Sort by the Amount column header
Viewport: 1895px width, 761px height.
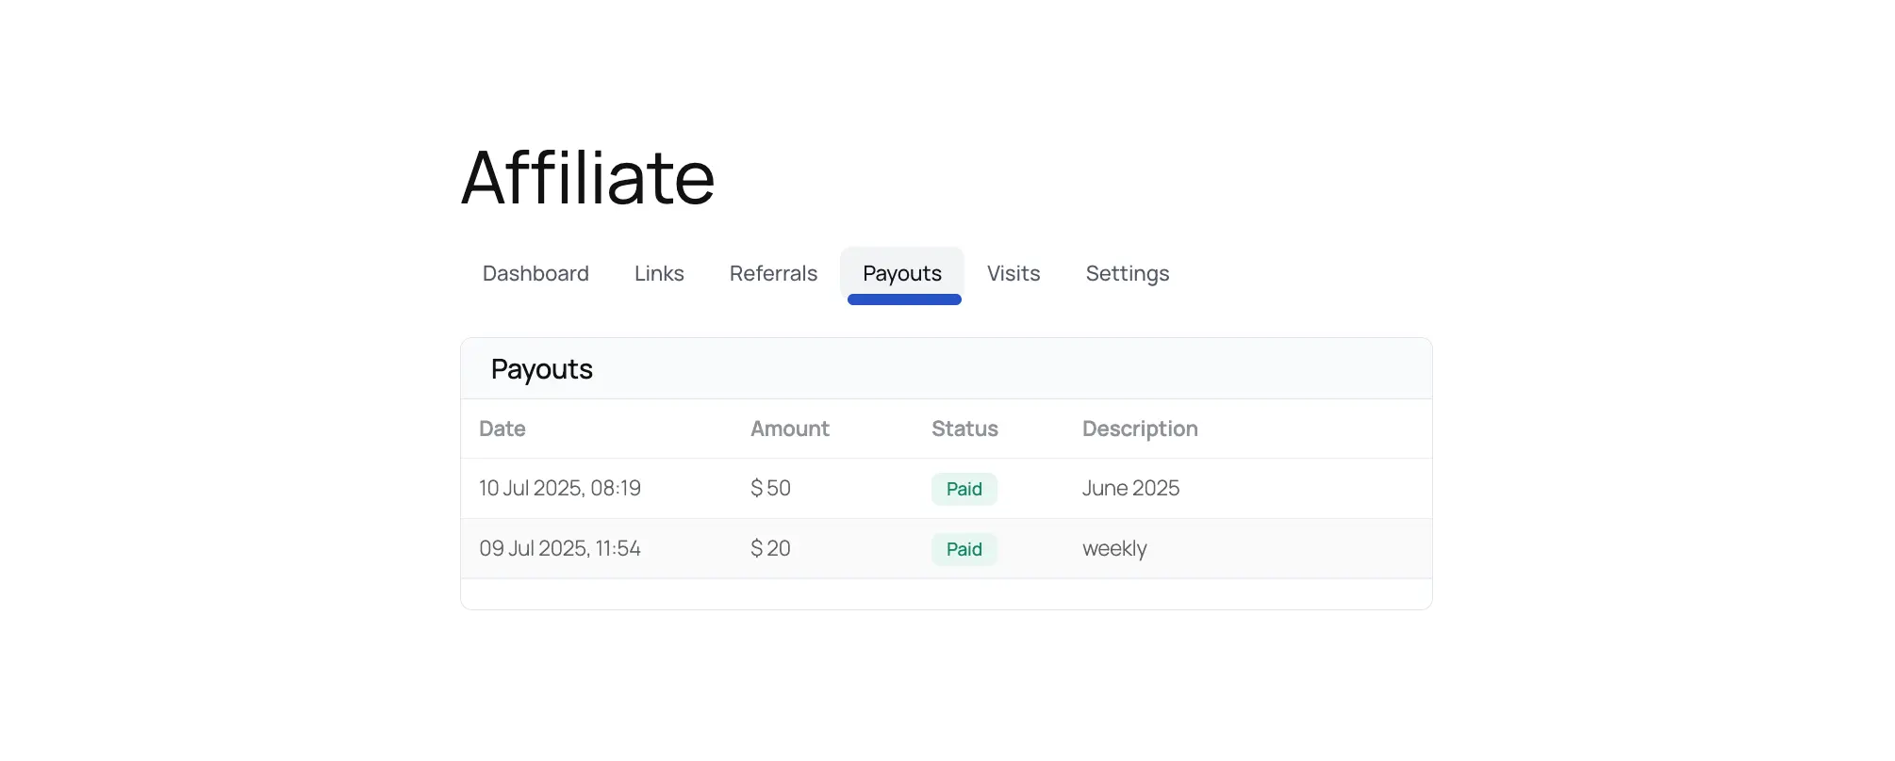click(x=789, y=429)
